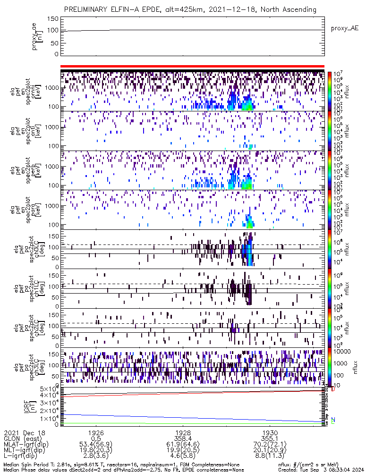Click the perp energy spectrogram panel
This screenshot has height=472, width=366.
coord(193,170)
